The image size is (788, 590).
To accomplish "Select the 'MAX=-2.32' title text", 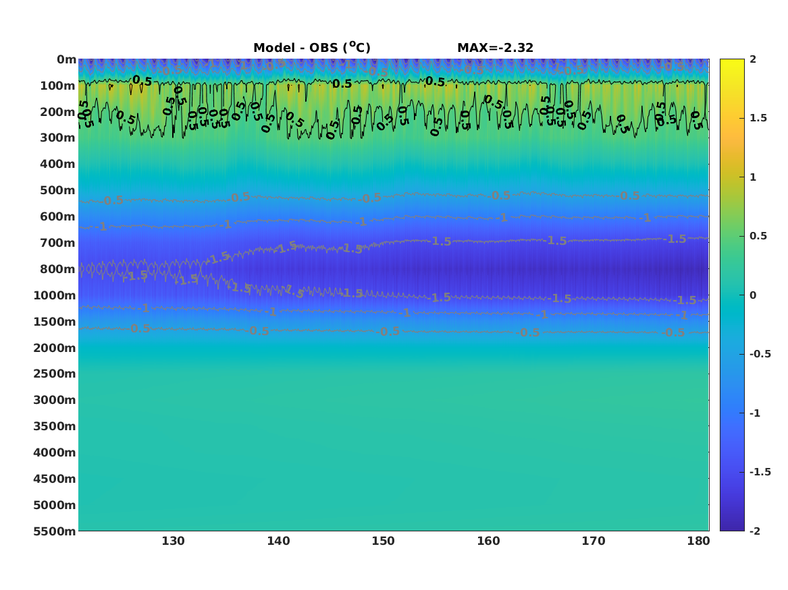I will 495,48.
